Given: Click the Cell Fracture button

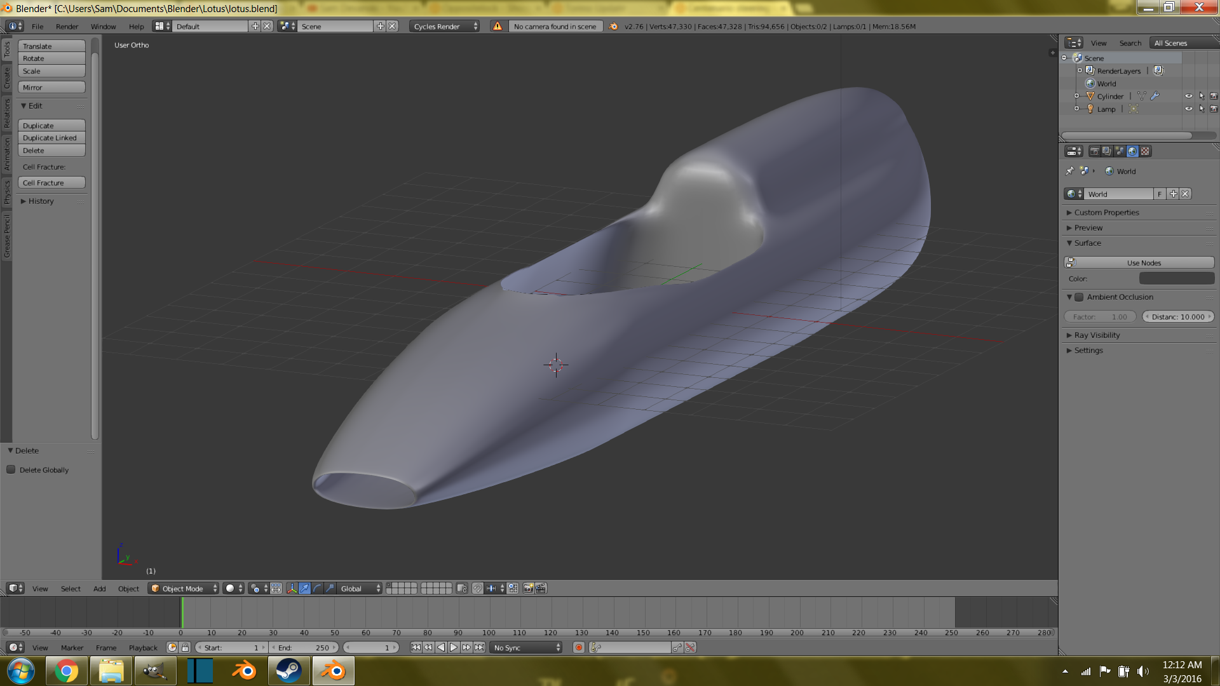Looking at the screenshot, I should [51, 182].
